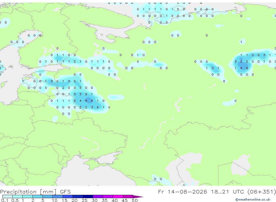276x202 pixels.
Task: Click the 20–25 mm dark blue swatch
Action: (x=78, y=196)
